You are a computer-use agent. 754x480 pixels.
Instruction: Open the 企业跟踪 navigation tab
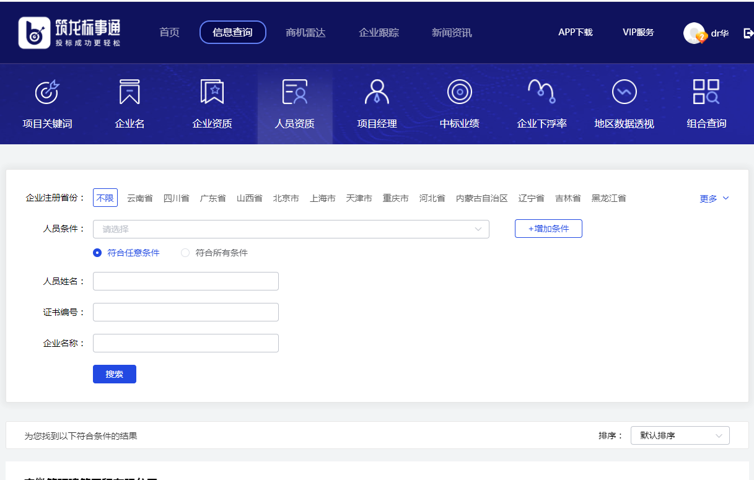pos(379,33)
